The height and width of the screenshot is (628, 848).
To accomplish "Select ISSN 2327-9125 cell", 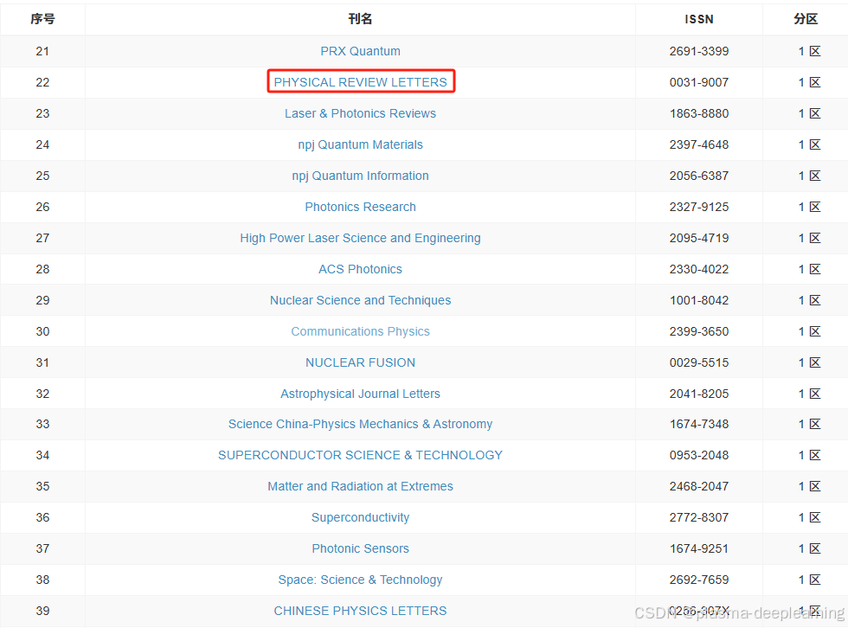I will click(699, 207).
